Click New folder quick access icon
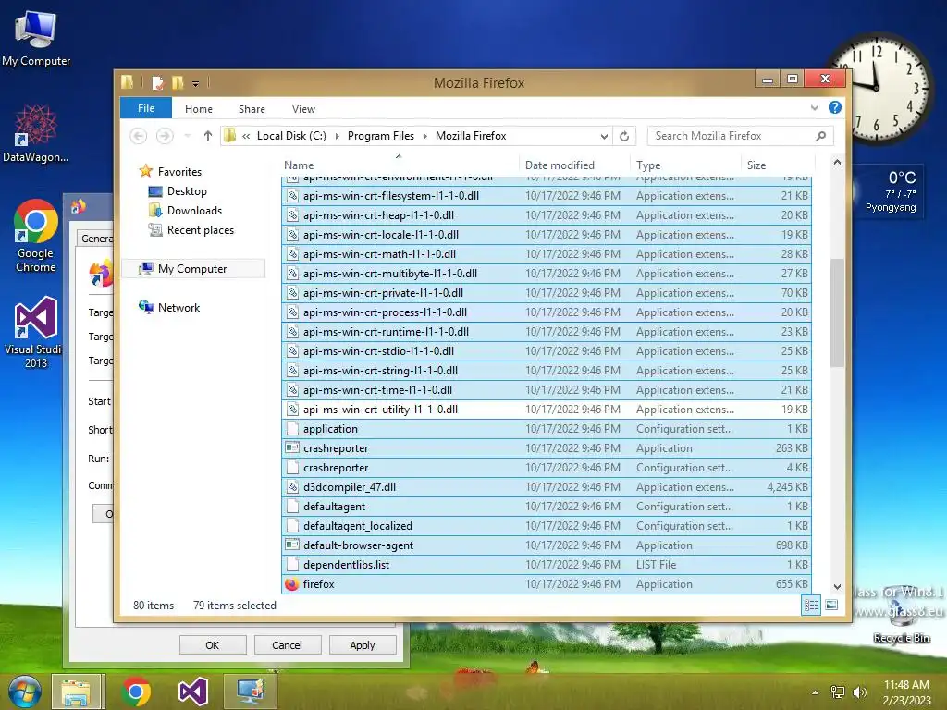The width and height of the screenshot is (947, 710). tap(178, 82)
